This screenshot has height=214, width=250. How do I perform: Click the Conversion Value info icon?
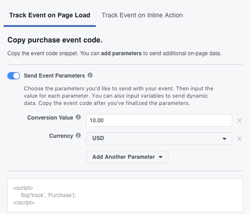click(x=78, y=117)
